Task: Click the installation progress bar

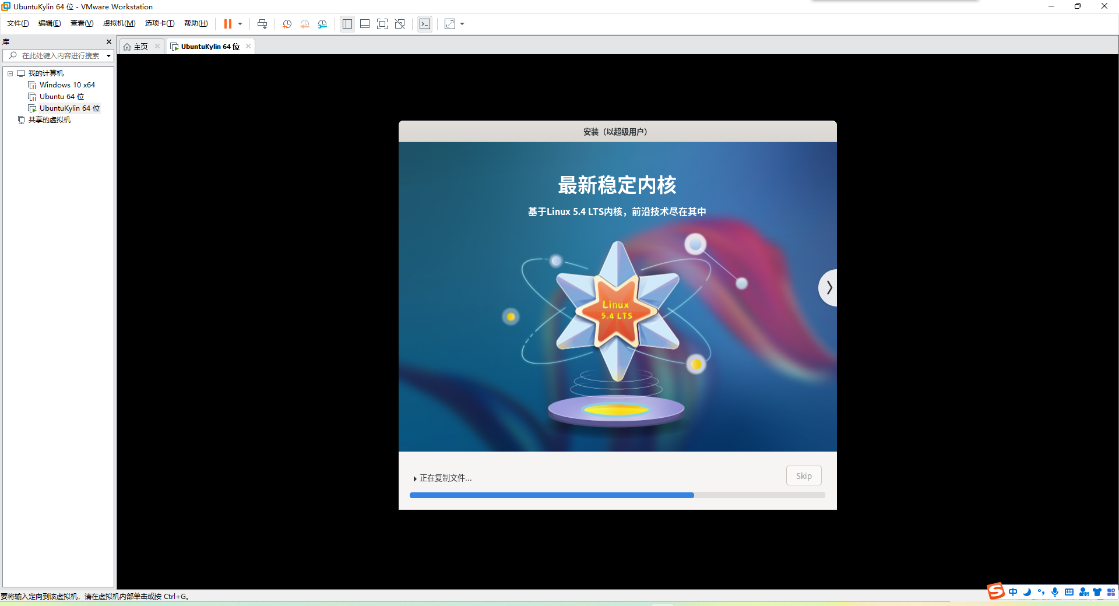Action: 617,495
